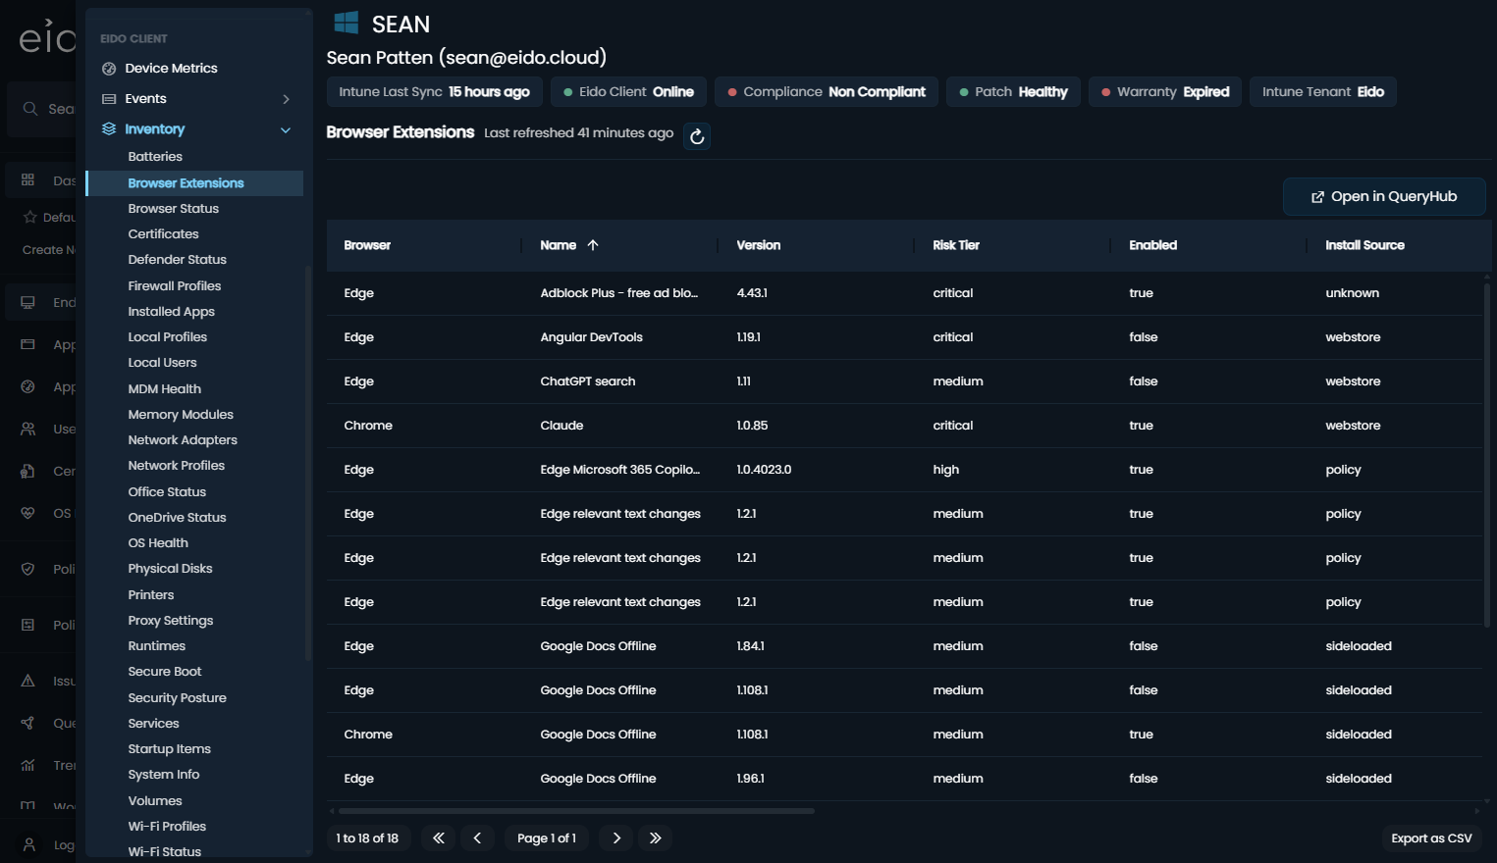Jump to last page arrow
The width and height of the screenshot is (1497, 863).
656,838
